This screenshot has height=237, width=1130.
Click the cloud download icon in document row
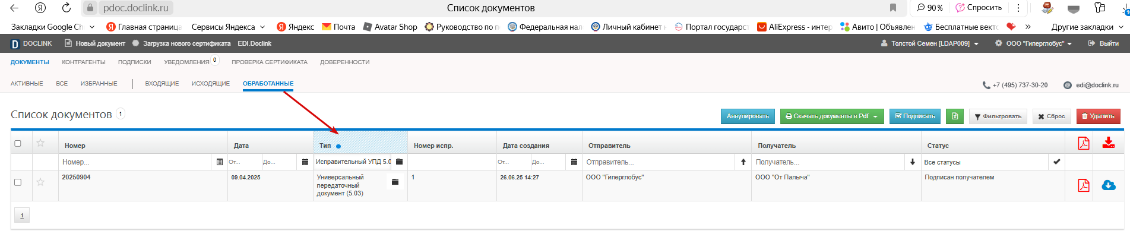click(x=1108, y=185)
